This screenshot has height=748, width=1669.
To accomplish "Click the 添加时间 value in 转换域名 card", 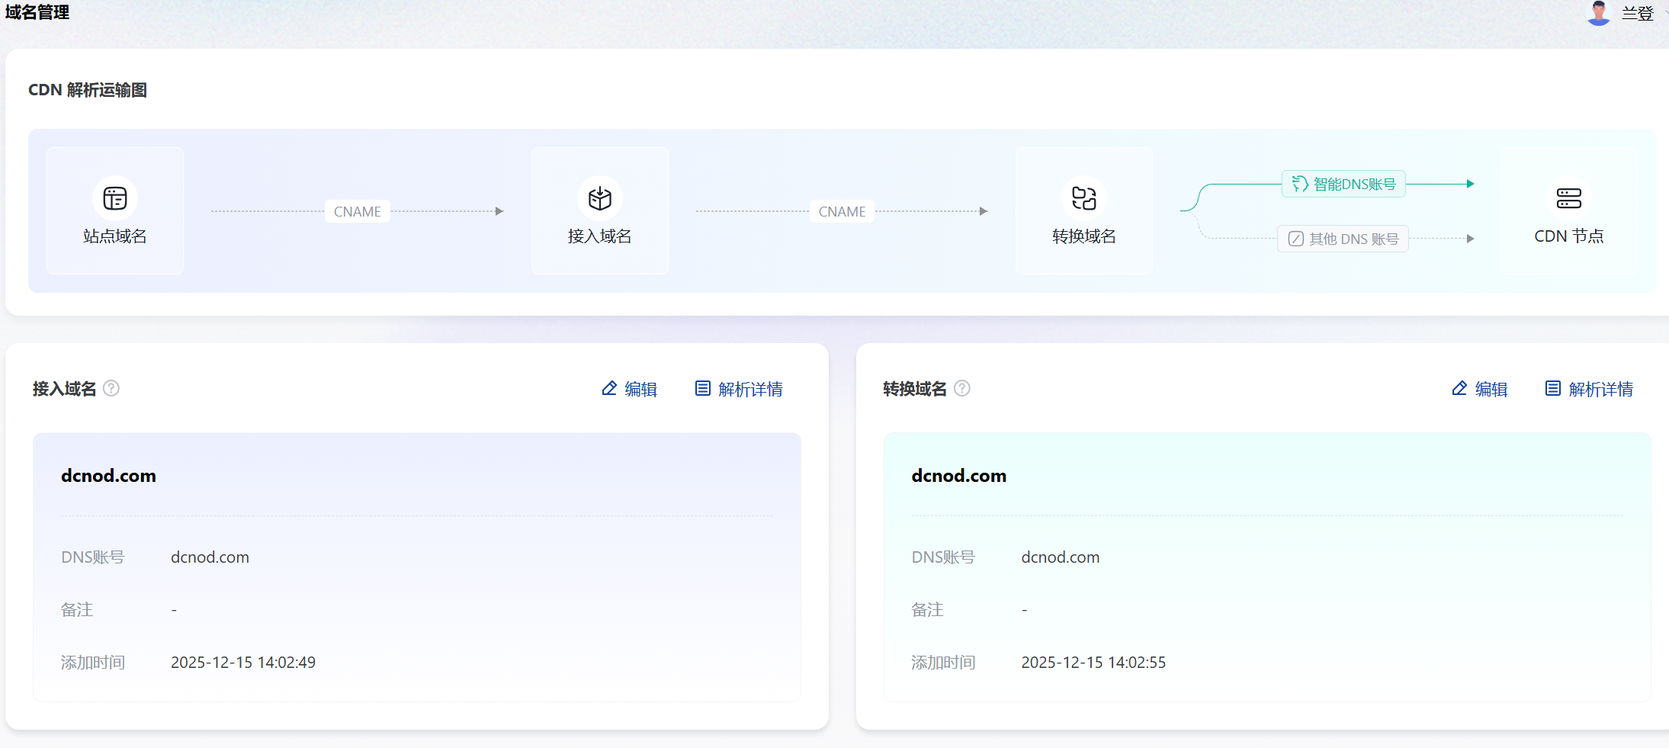I will point(1093,663).
